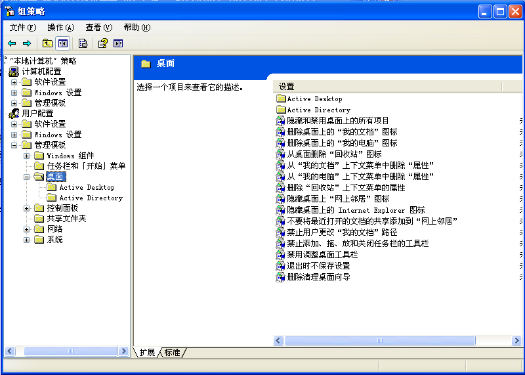Image resolution: width=525 pixels, height=375 pixels.
Task: Expand 软件设置 under 用户配置
Action: coord(14,124)
